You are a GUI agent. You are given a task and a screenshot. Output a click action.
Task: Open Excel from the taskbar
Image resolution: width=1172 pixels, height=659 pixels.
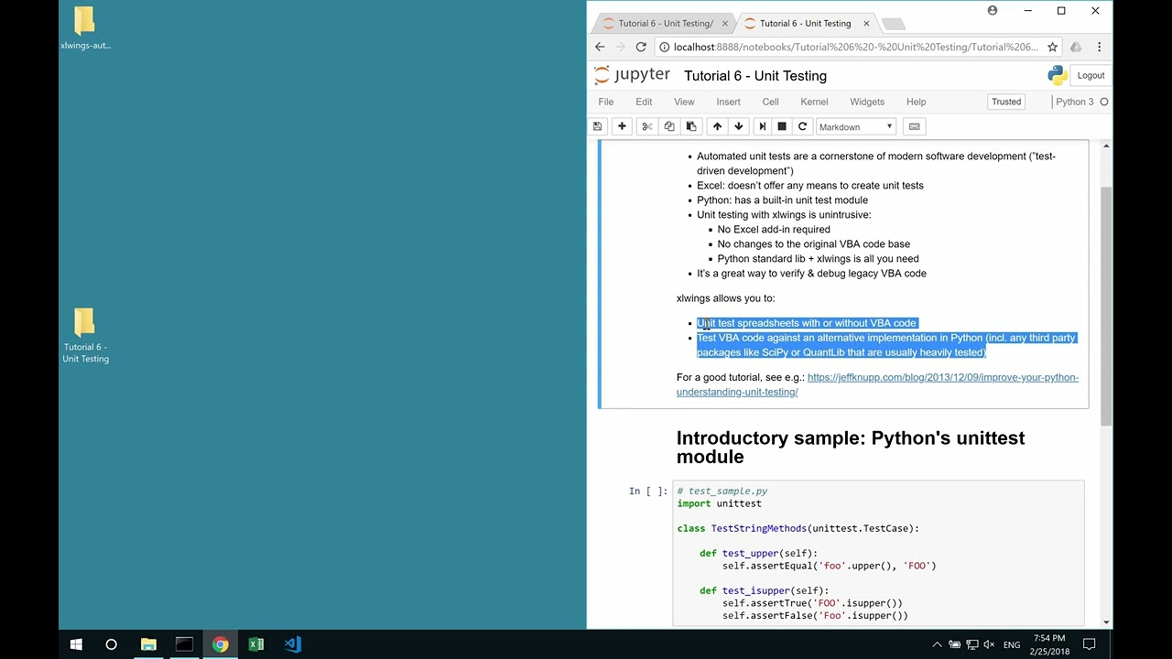pyautogui.click(x=256, y=644)
